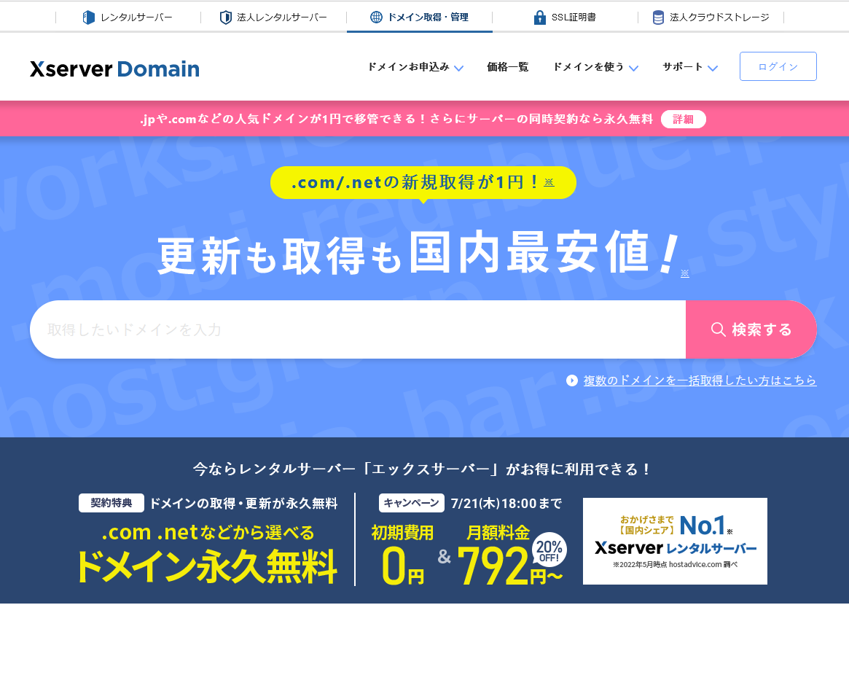
Task: Click the database icon for 法人クラウドストレージ
Action: point(658,17)
